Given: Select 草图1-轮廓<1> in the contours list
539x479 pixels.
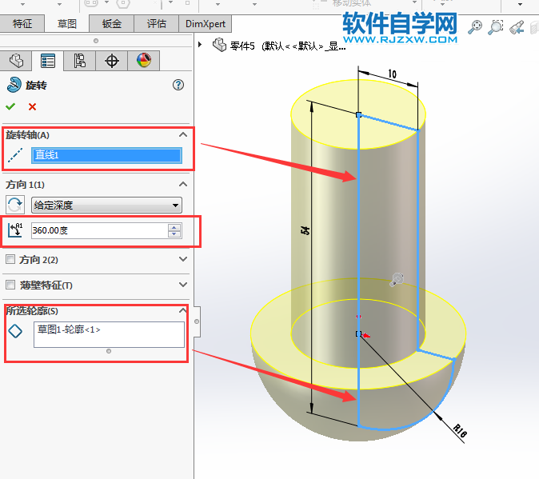Looking at the screenshot, I should pos(69,329).
